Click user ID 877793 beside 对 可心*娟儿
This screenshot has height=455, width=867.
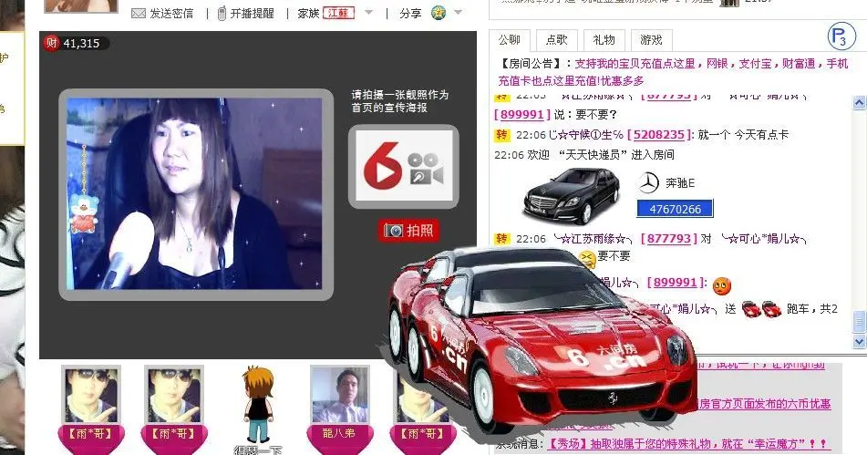click(669, 238)
